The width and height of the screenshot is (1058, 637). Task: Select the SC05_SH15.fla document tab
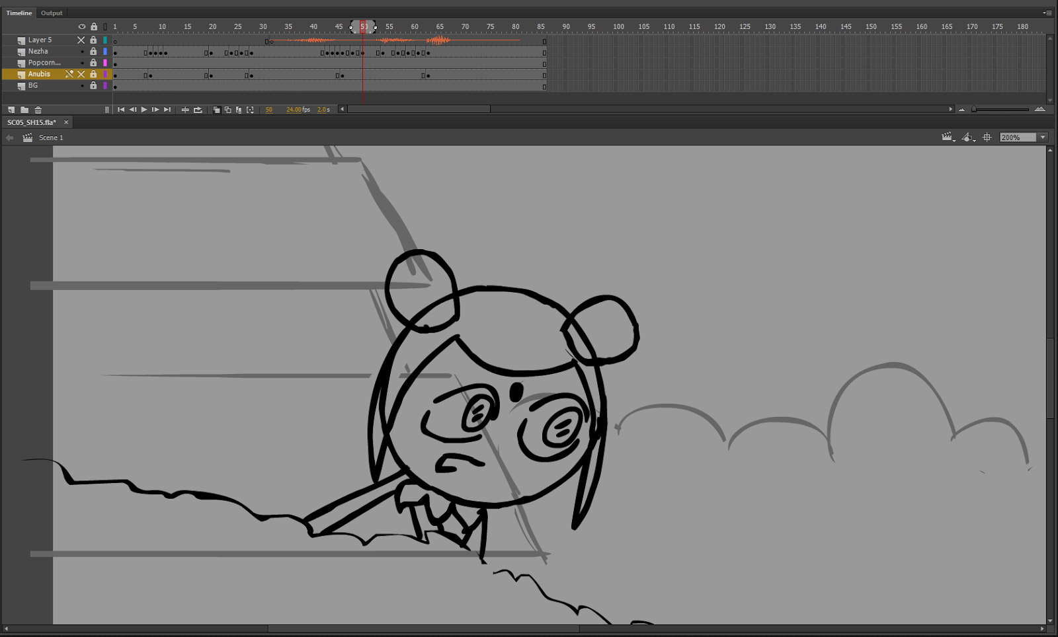click(x=32, y=122)
